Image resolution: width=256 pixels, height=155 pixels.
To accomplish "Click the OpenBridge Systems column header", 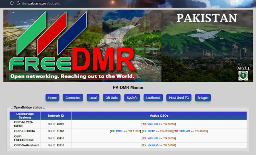I will [25, 116].
